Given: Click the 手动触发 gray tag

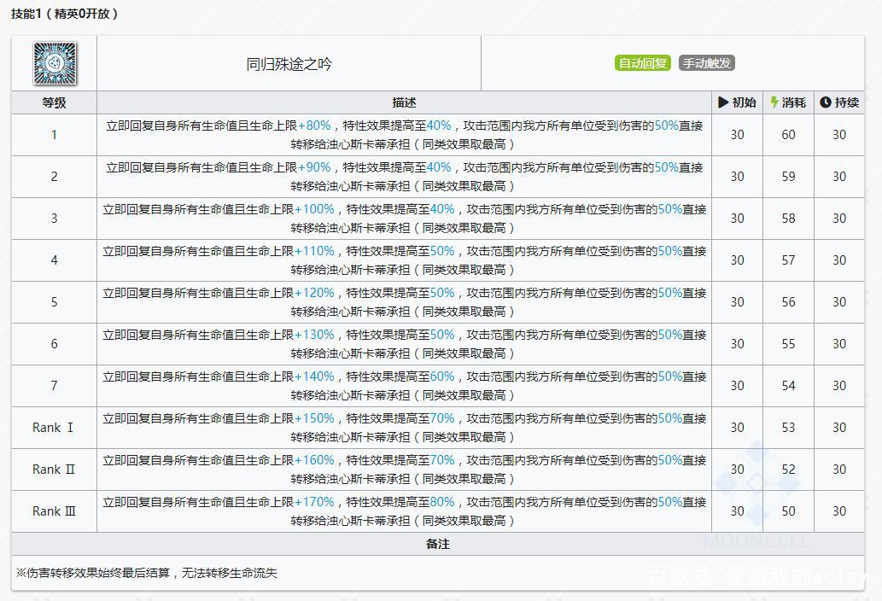Looking at the screenshot, I should pyautogui.click(x=707, y=63).
